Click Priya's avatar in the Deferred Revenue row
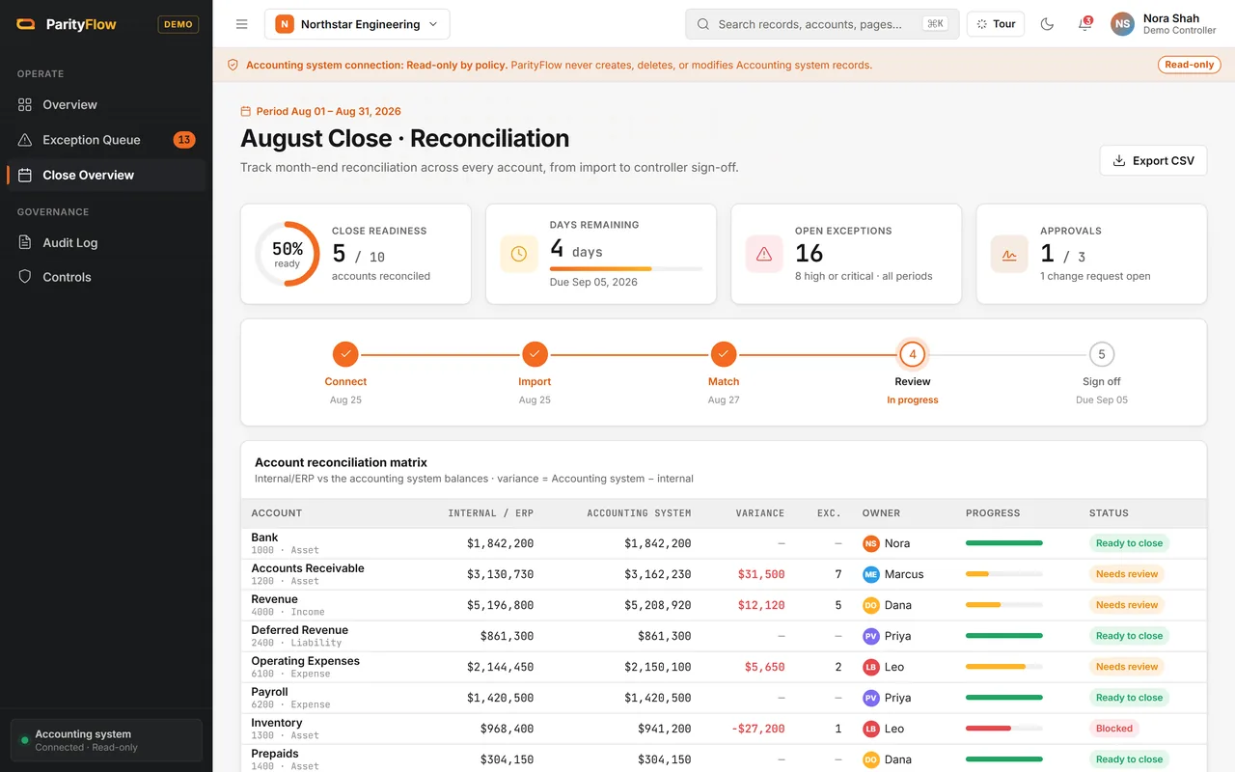The height and width of the screenshot is (772, 1235). point(871,636)
